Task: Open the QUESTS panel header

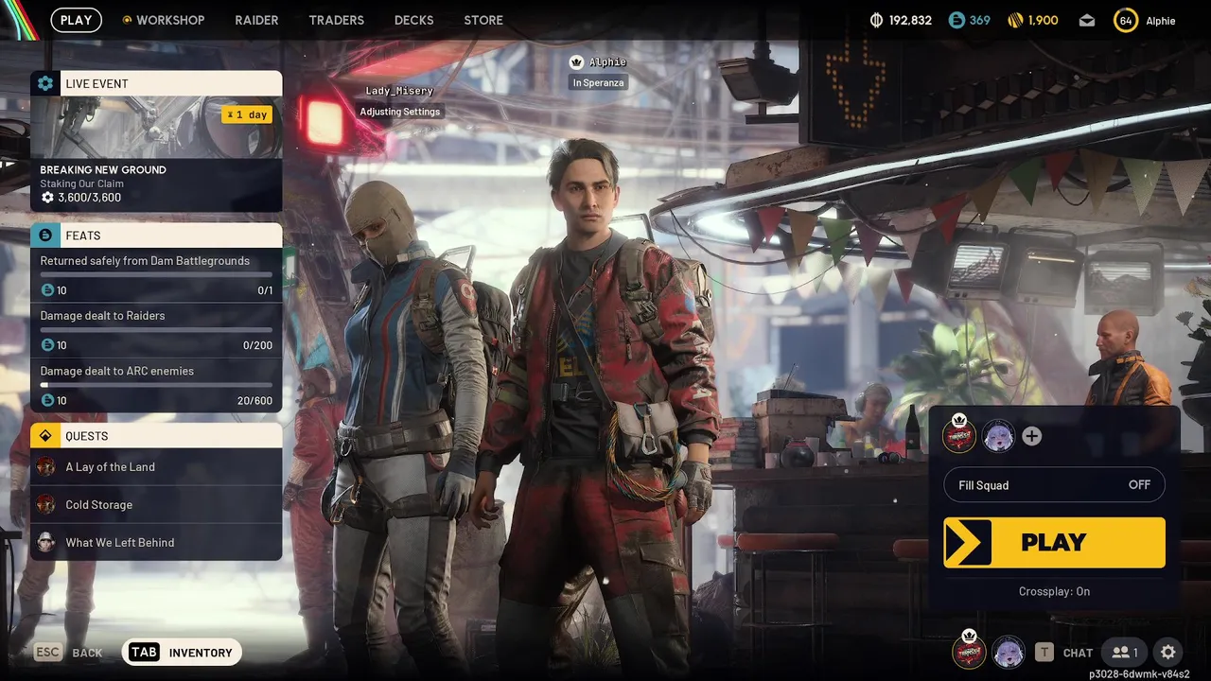Action: coord(156,436)
